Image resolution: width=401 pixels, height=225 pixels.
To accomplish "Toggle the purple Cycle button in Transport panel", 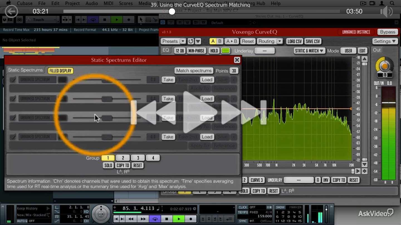I will coord(155,219).
